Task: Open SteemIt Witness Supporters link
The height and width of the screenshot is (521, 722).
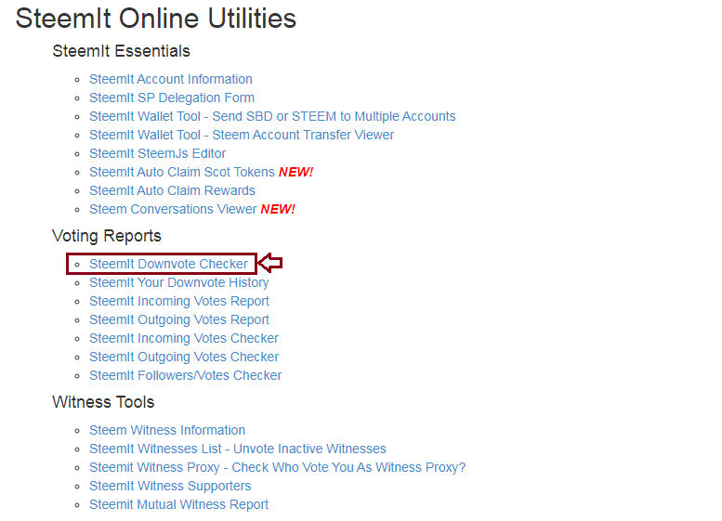Action: point(170,486)
